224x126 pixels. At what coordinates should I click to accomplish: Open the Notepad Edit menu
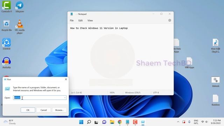[x=80, y=20]
